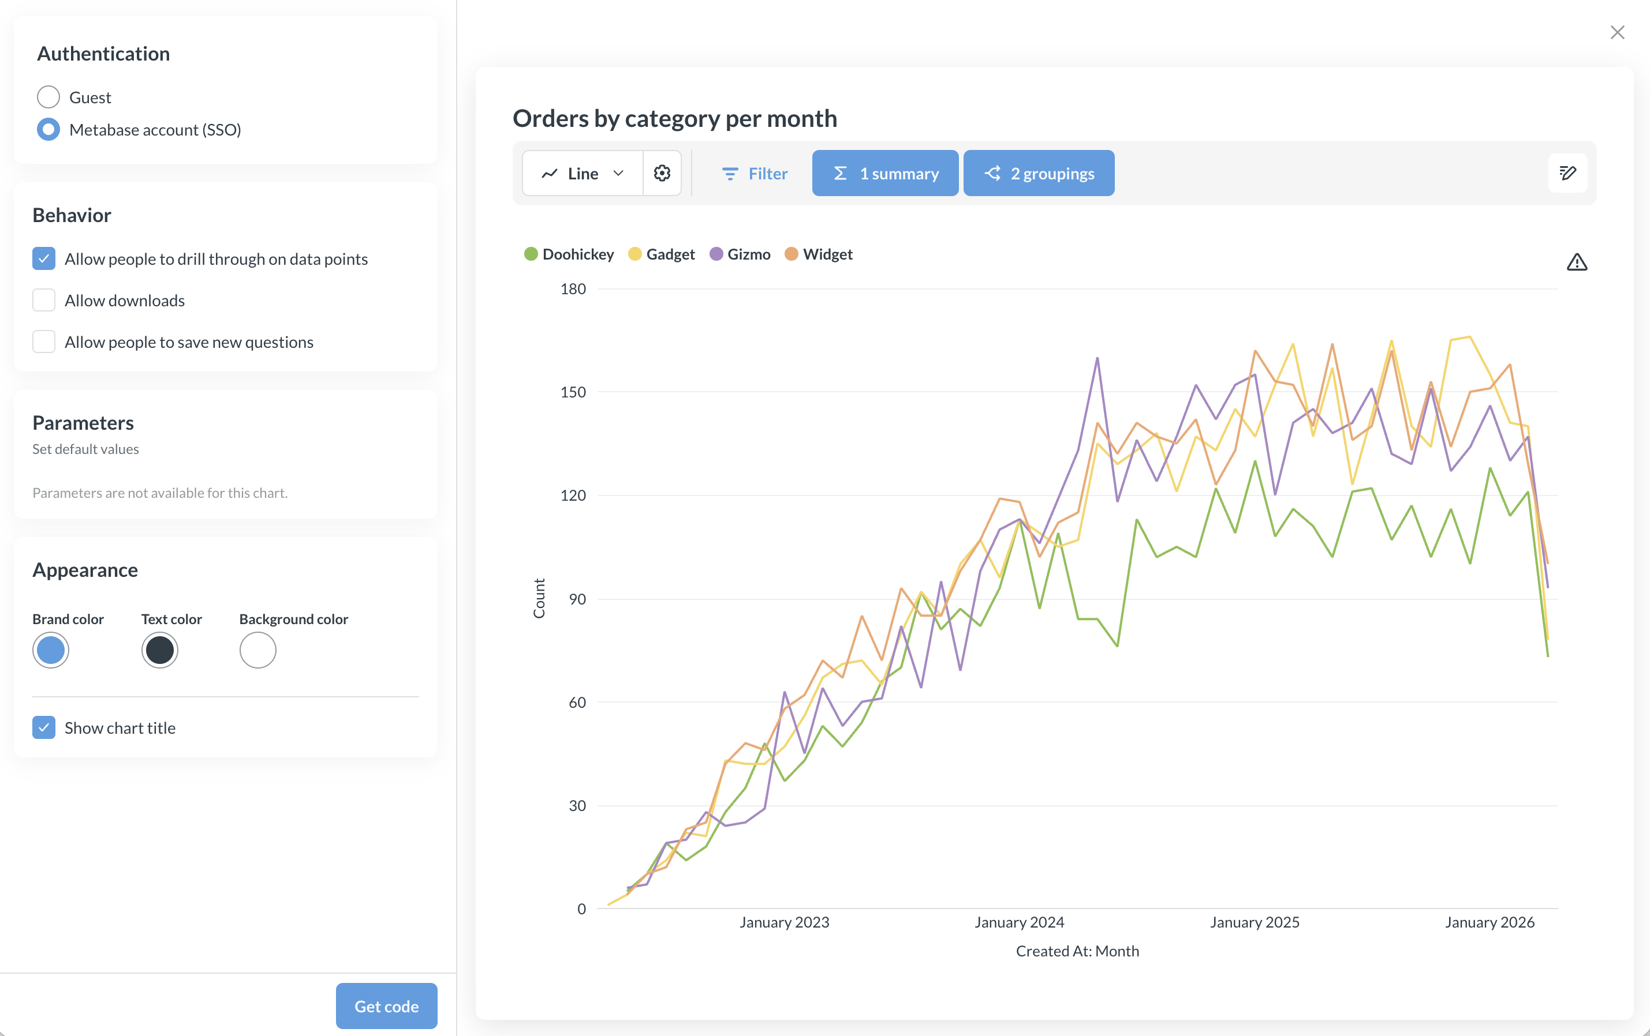
Task: Click the Gizmo legend color dot
Action: point(716,253)
